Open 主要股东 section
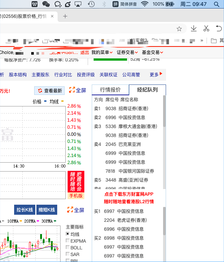Viewport: 224px width, 262px height. pos(40,75)
